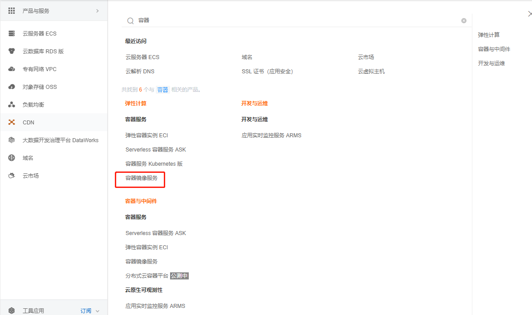Image resolution: width=532 pixels, height=315 pixels.
Task: Open 容器镜像服务 under 容器与中间件
Action: pos(142,262)
